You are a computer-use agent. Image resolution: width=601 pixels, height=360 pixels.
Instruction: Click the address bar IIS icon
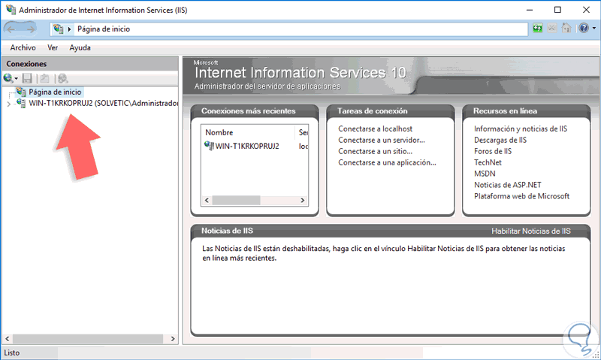(x=59, y=29)
